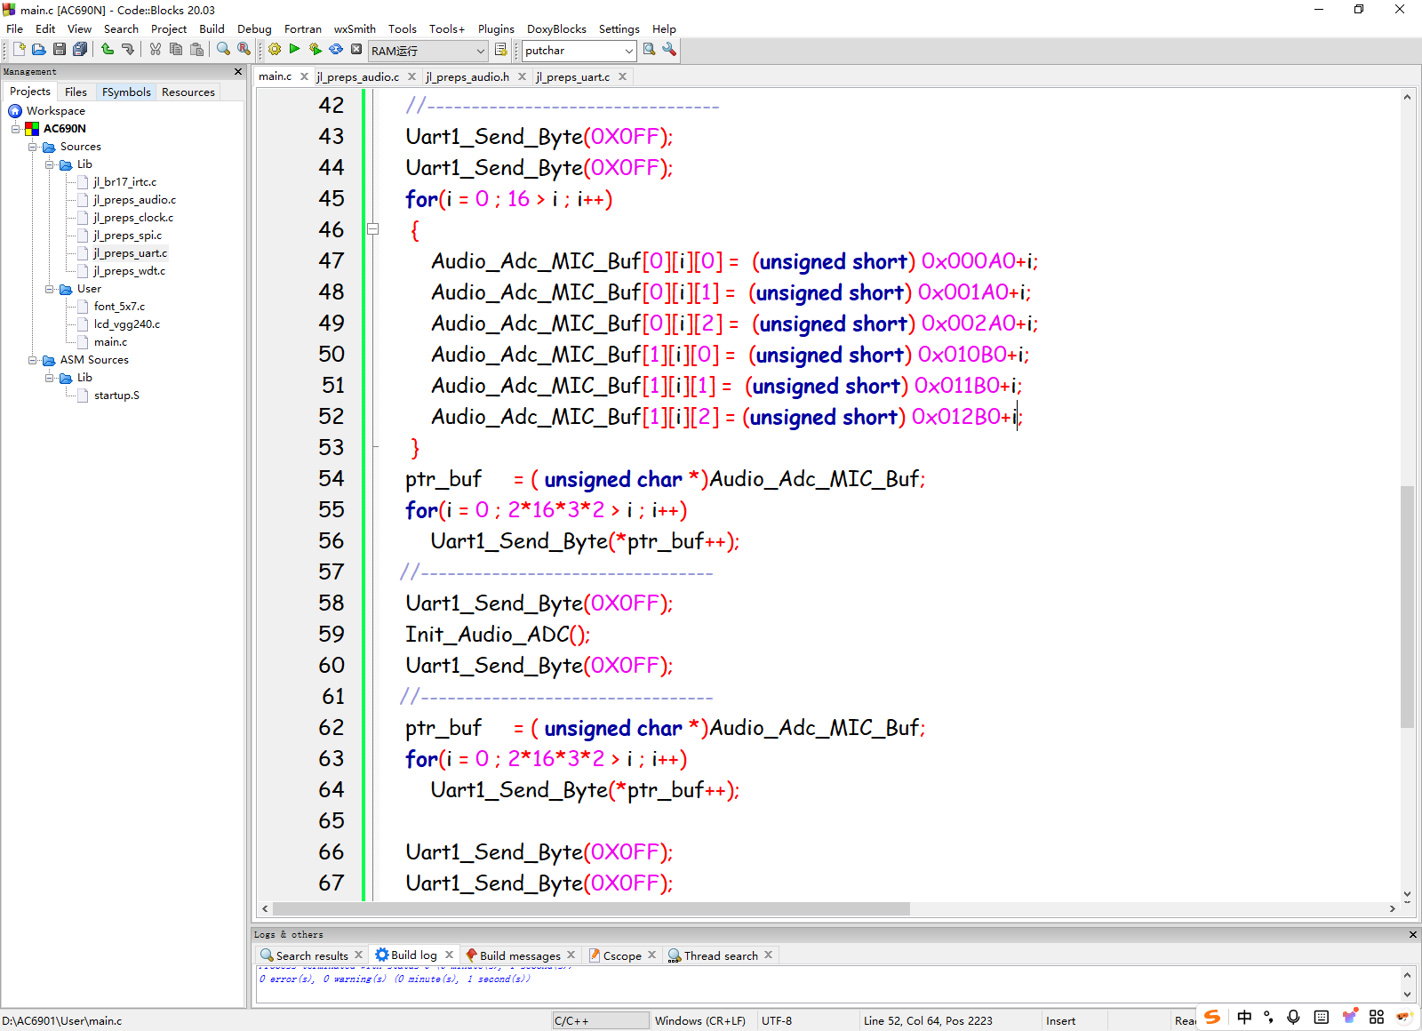Click the editor horizontal scrollbar thumb
The width and height of the screenshot is (1422, 1031).
coord(591,908)
